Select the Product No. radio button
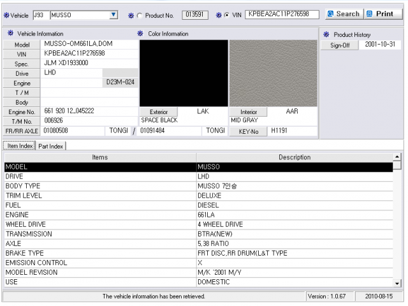This screenshot has height=306, width=408. click(140, 15)
